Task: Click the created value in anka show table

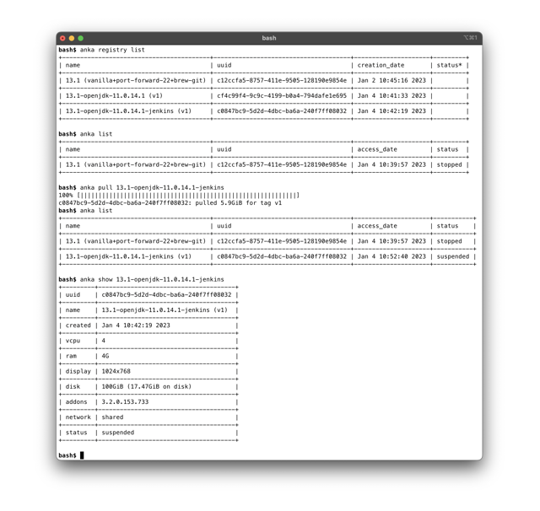Action: tap(136, 325)
